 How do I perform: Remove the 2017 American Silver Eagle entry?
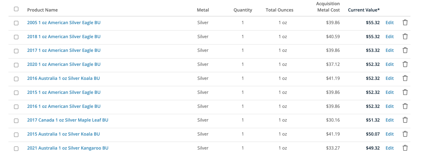(x=405, y=50)
